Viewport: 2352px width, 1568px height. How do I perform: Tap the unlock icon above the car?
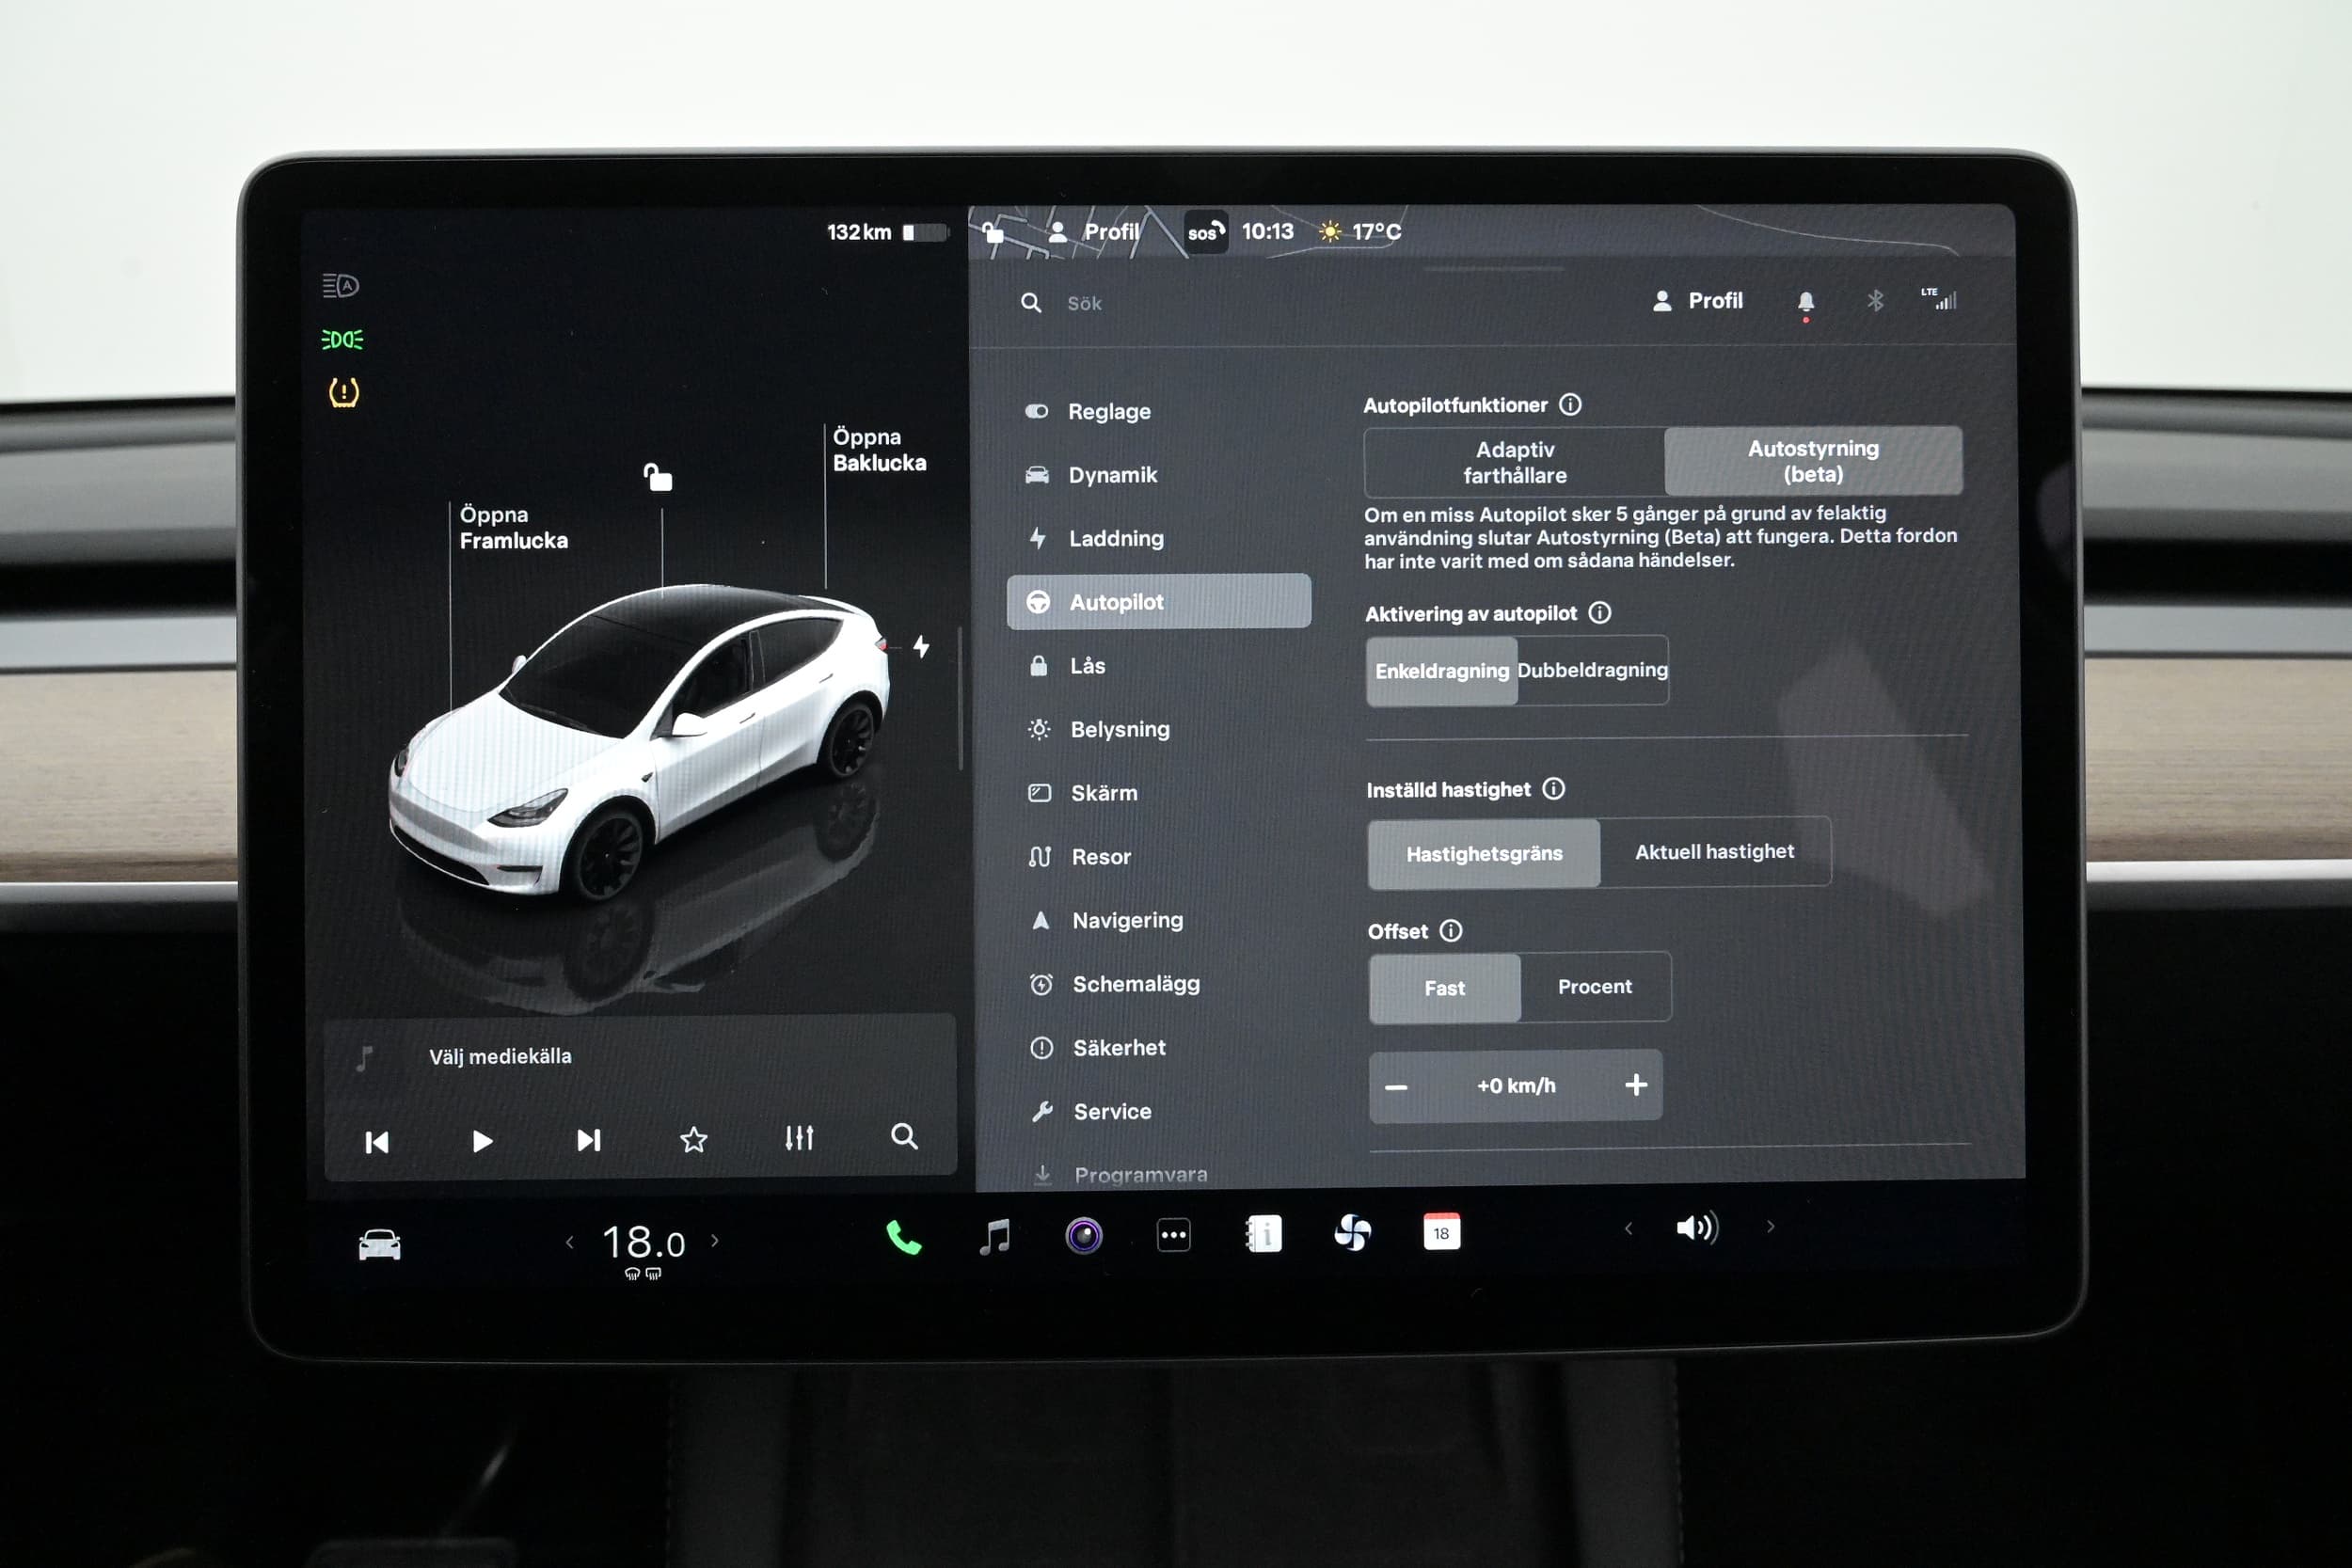658,477
